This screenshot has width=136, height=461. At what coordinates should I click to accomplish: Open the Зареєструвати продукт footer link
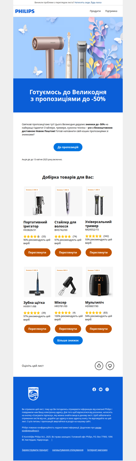click(x=35, y=450)
